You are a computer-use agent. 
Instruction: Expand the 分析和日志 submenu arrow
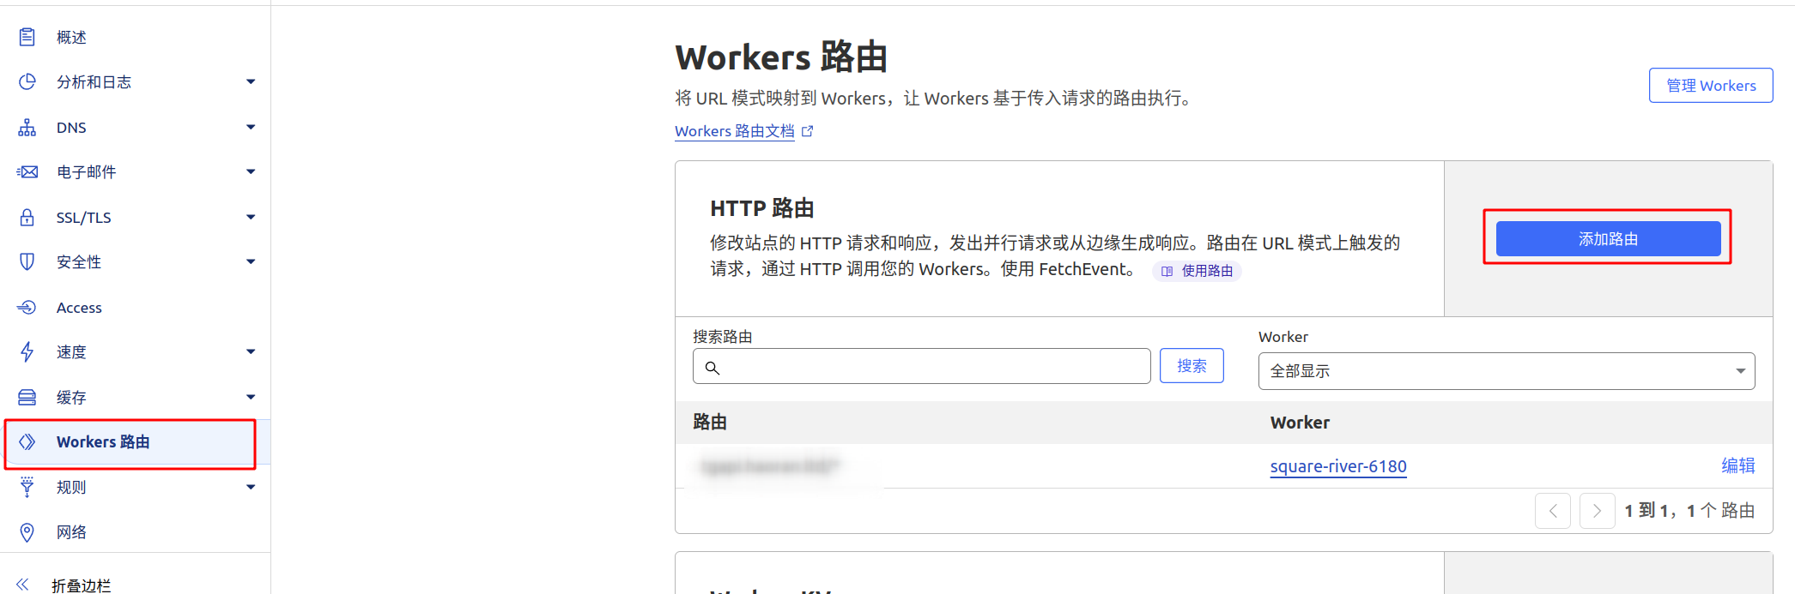click(x=251, y=82)
